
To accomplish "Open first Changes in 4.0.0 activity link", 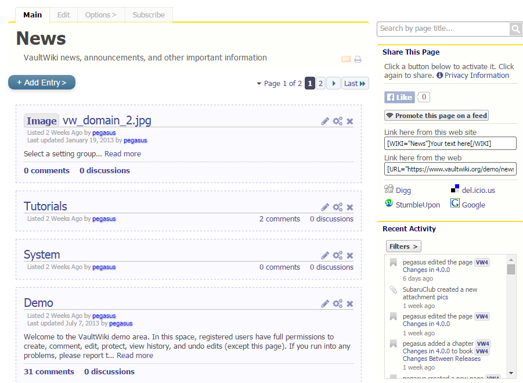I will [x=426, y=270].
